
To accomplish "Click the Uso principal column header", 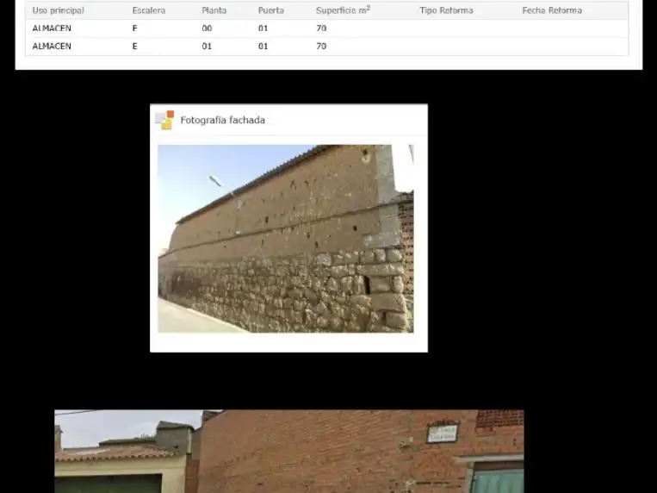I will 58,10.
